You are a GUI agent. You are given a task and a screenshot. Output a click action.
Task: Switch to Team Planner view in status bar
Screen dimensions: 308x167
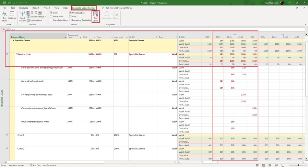point(270,165)
